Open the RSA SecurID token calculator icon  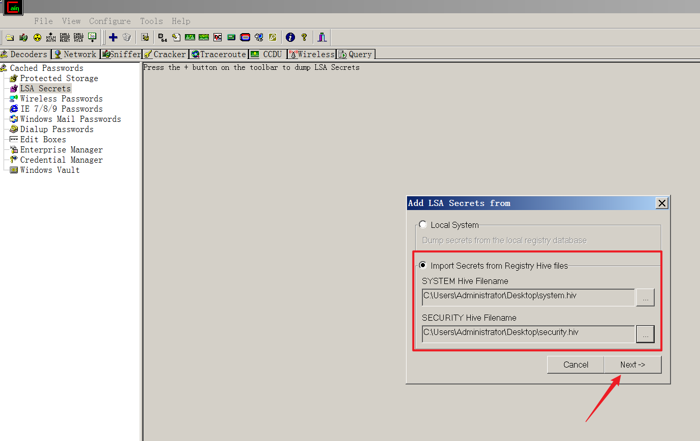click(245, 37)
